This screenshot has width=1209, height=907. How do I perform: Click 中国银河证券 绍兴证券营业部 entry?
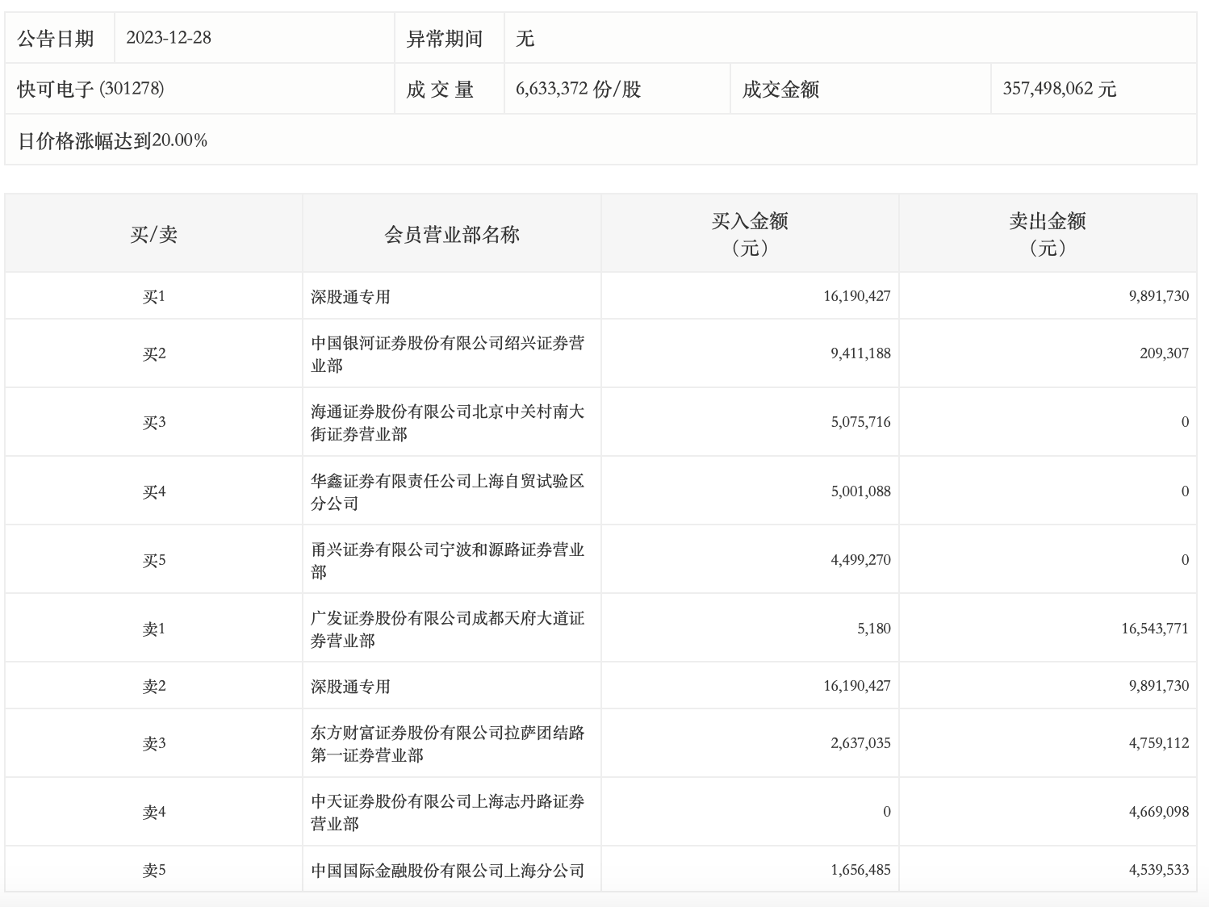[x=447, y=353]
